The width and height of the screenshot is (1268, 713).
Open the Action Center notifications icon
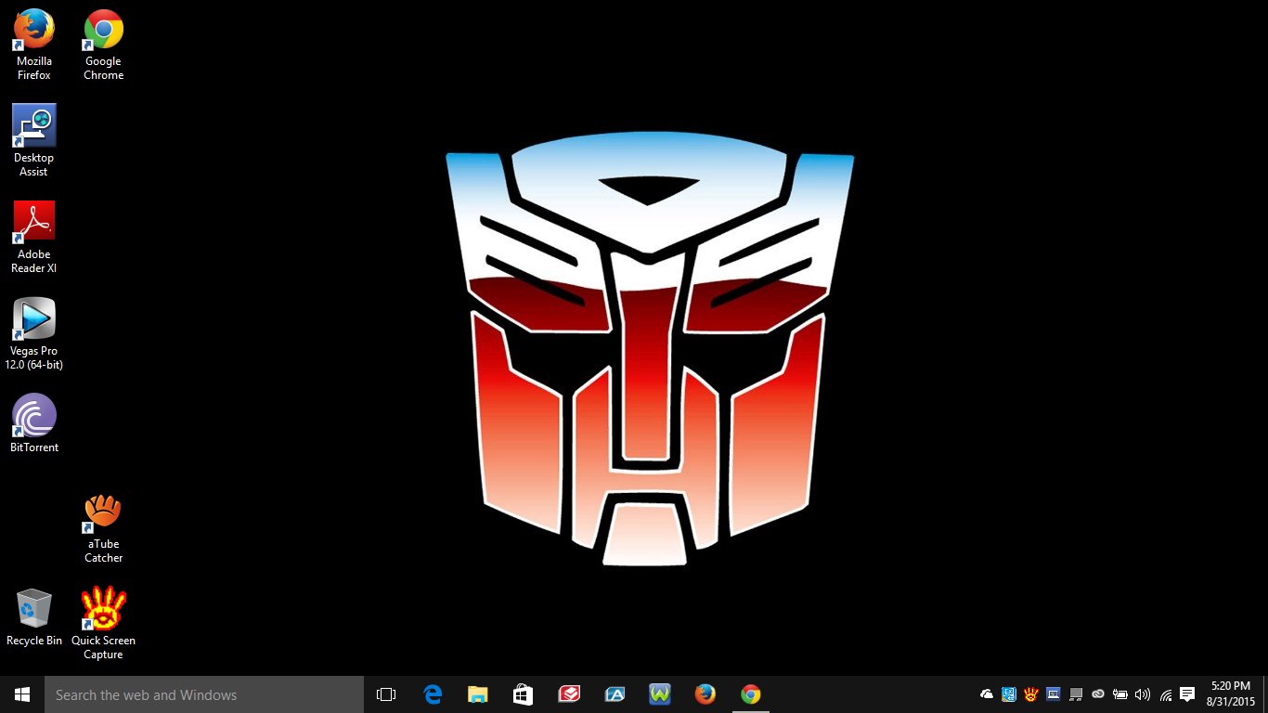click(1187, 694)
